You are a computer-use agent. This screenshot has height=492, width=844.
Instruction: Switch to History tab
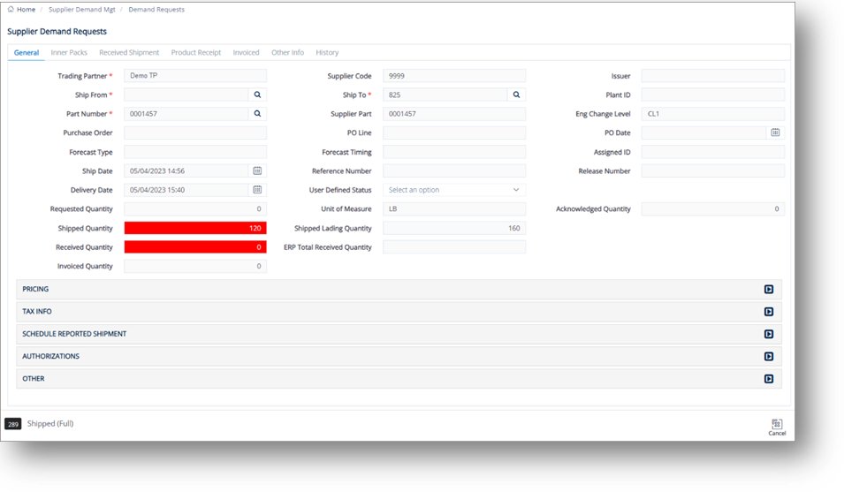pos(327,53)
